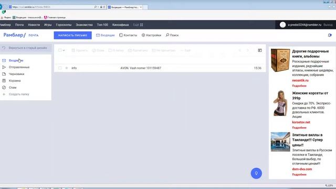Click Создать папку to add folder
The image size is (336, 189).
pos(19,94)
